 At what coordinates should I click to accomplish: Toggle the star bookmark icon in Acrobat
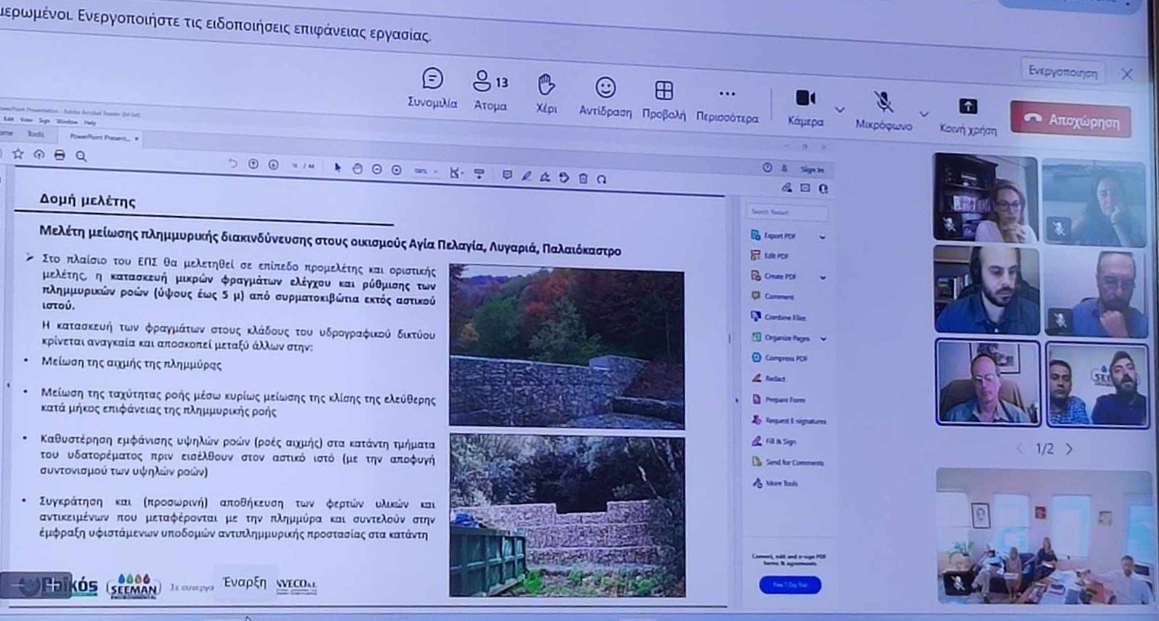click(18, 154)
